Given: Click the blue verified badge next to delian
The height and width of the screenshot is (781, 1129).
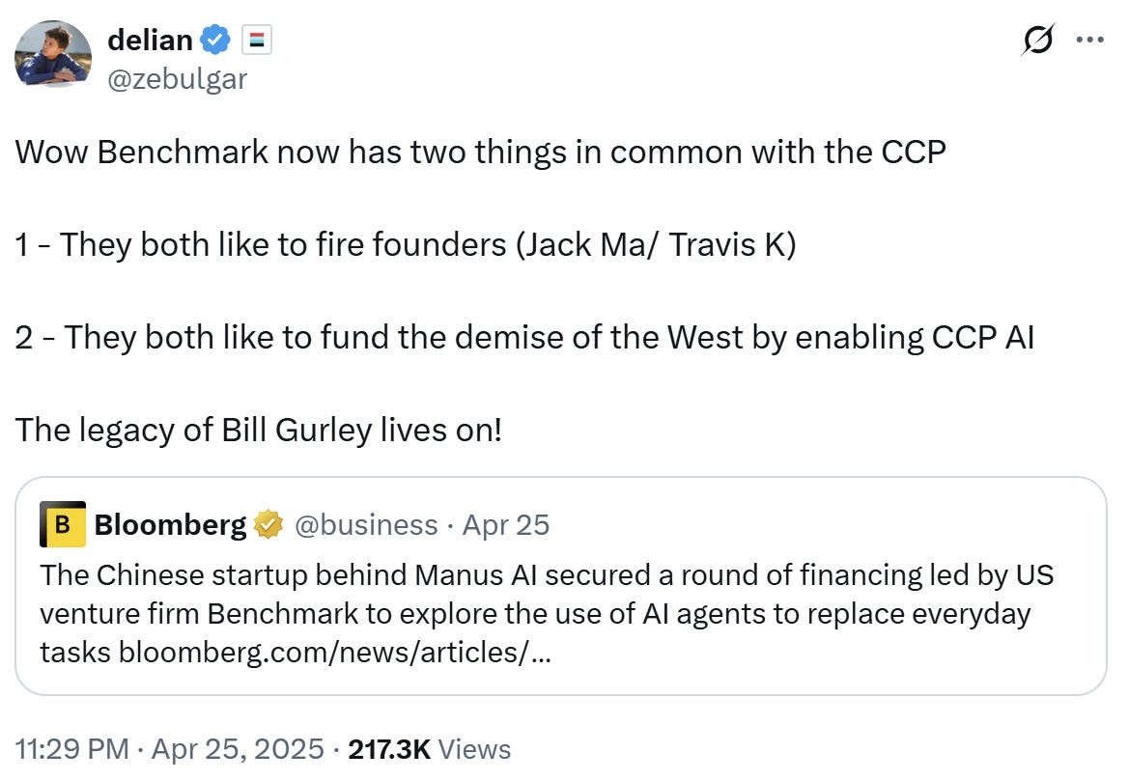Looking at the screenshot, I should coord(215,40).
